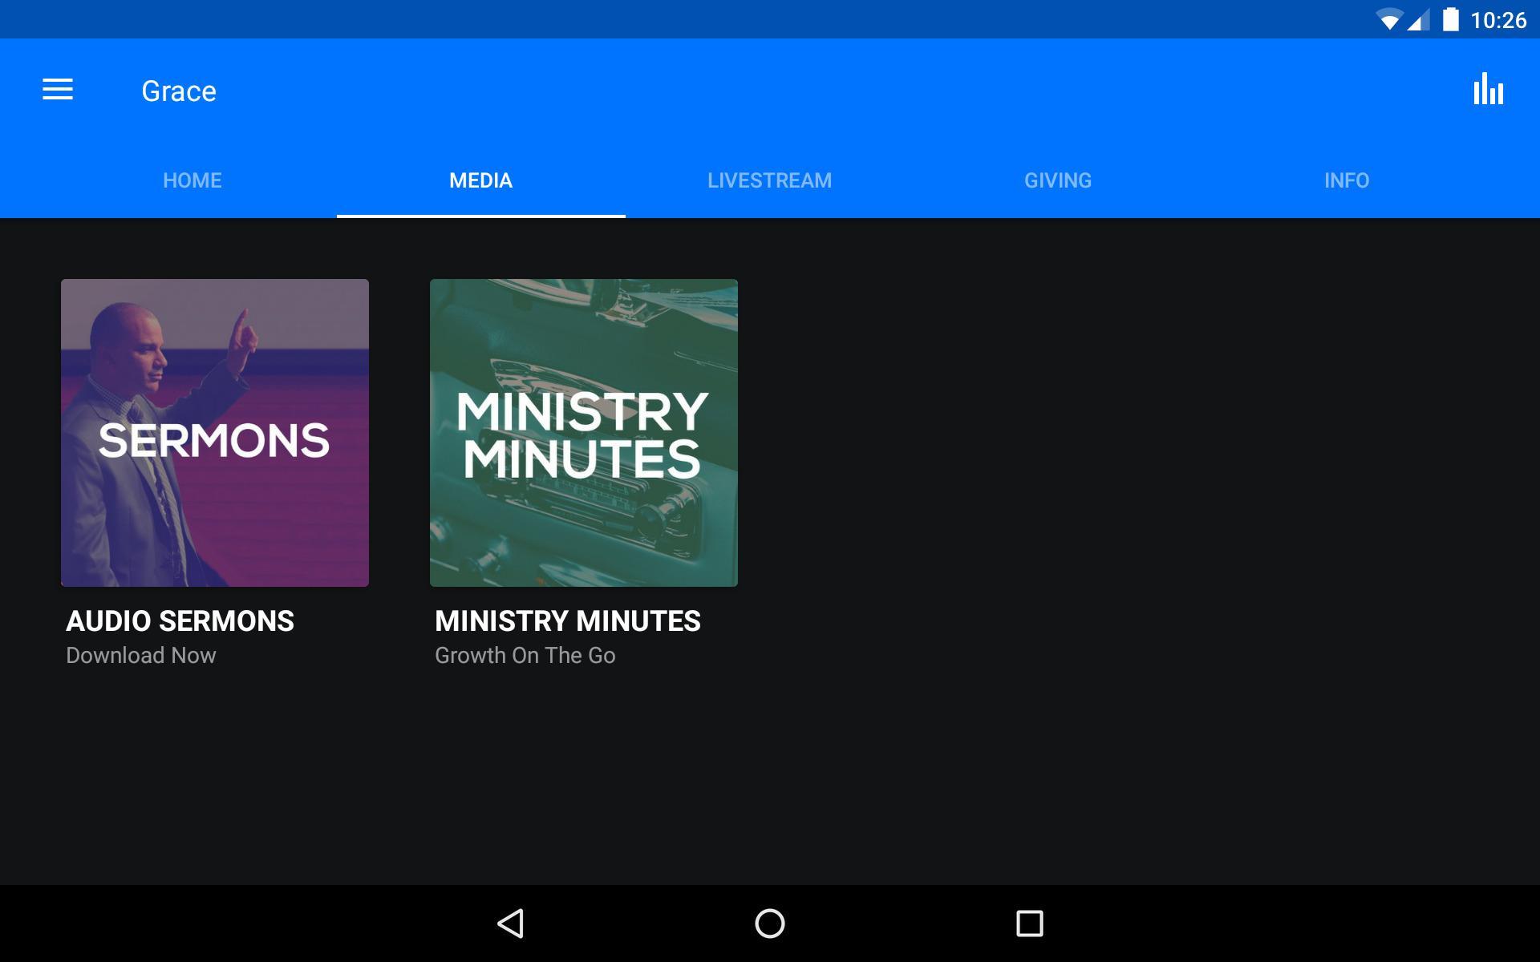Switch to the INFO tab
Screen dimensions: 1540x962
1347,180
